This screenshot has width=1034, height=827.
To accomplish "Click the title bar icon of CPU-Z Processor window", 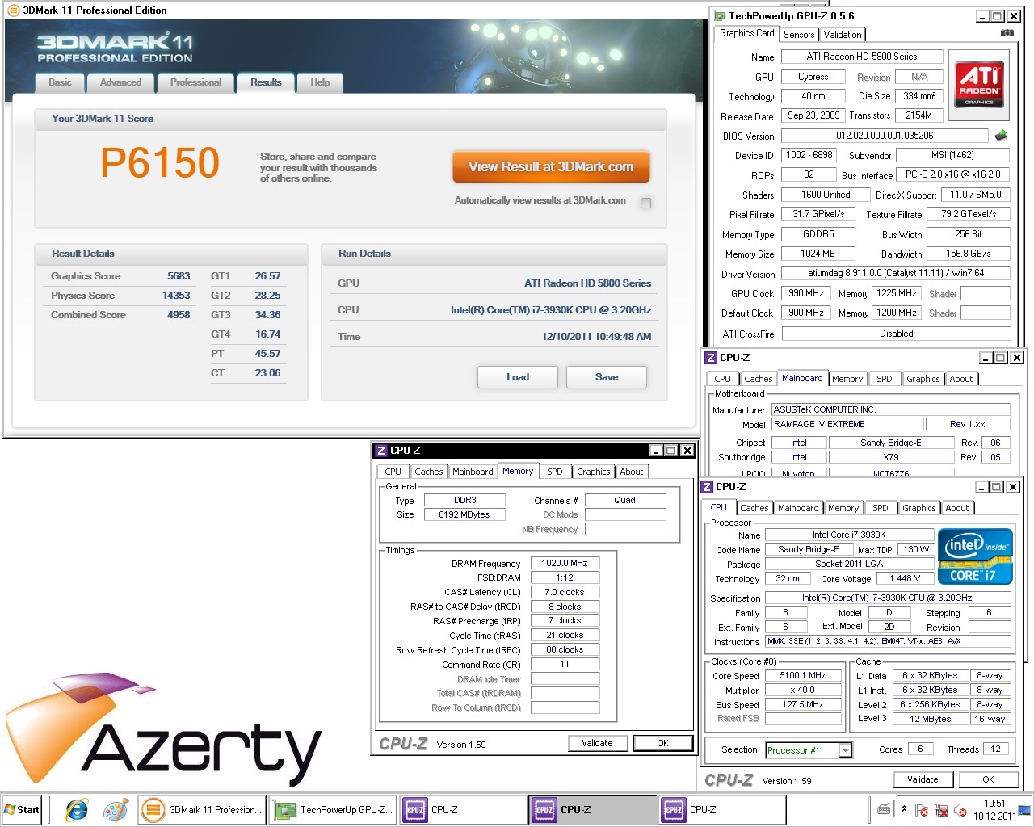I will tap(707, 487).
